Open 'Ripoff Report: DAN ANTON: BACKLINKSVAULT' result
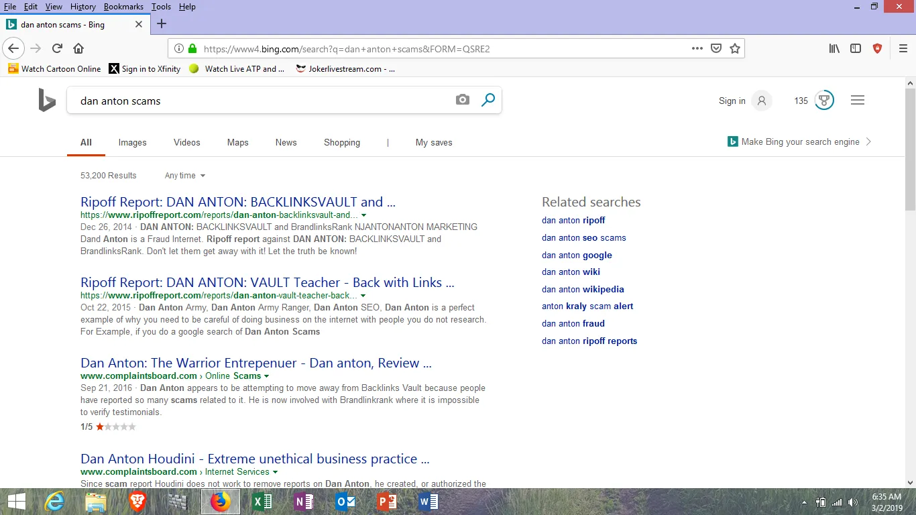916x515 pixels. click(238, 202)
